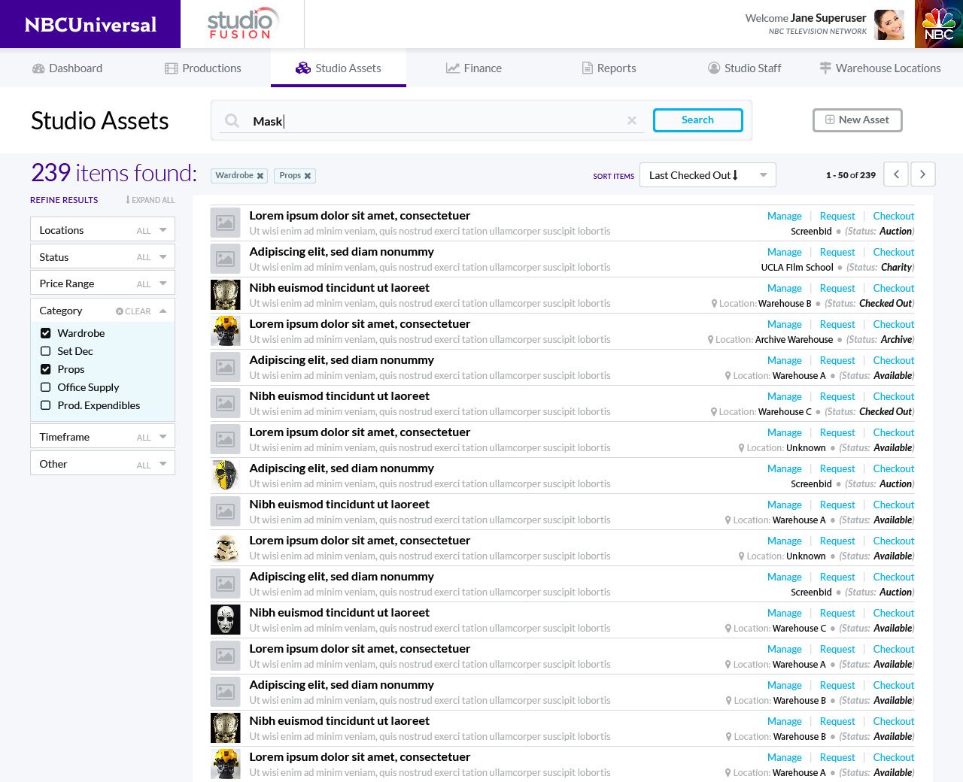Image resolution: width=963 pixels, height=782 pixels.
Task: Uncheck the Wardrobe category checkbox
Action: click(46, 333)
